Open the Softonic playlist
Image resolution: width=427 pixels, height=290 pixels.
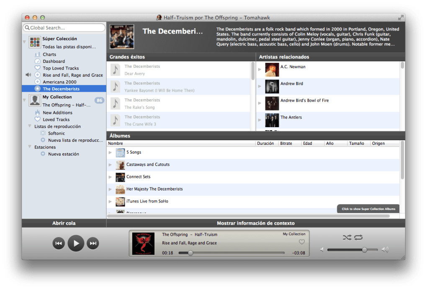coord(57,133)
